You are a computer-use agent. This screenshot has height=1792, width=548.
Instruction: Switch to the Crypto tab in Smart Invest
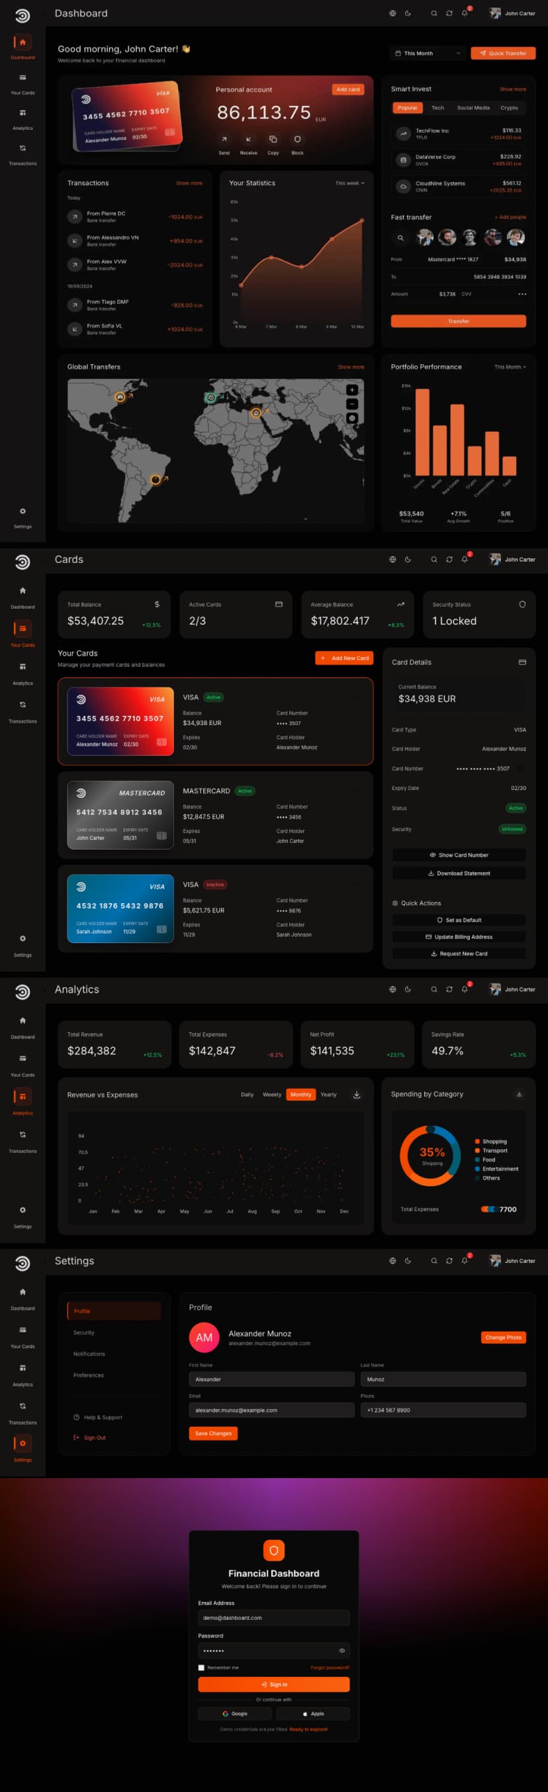click(x=509, y=108)
